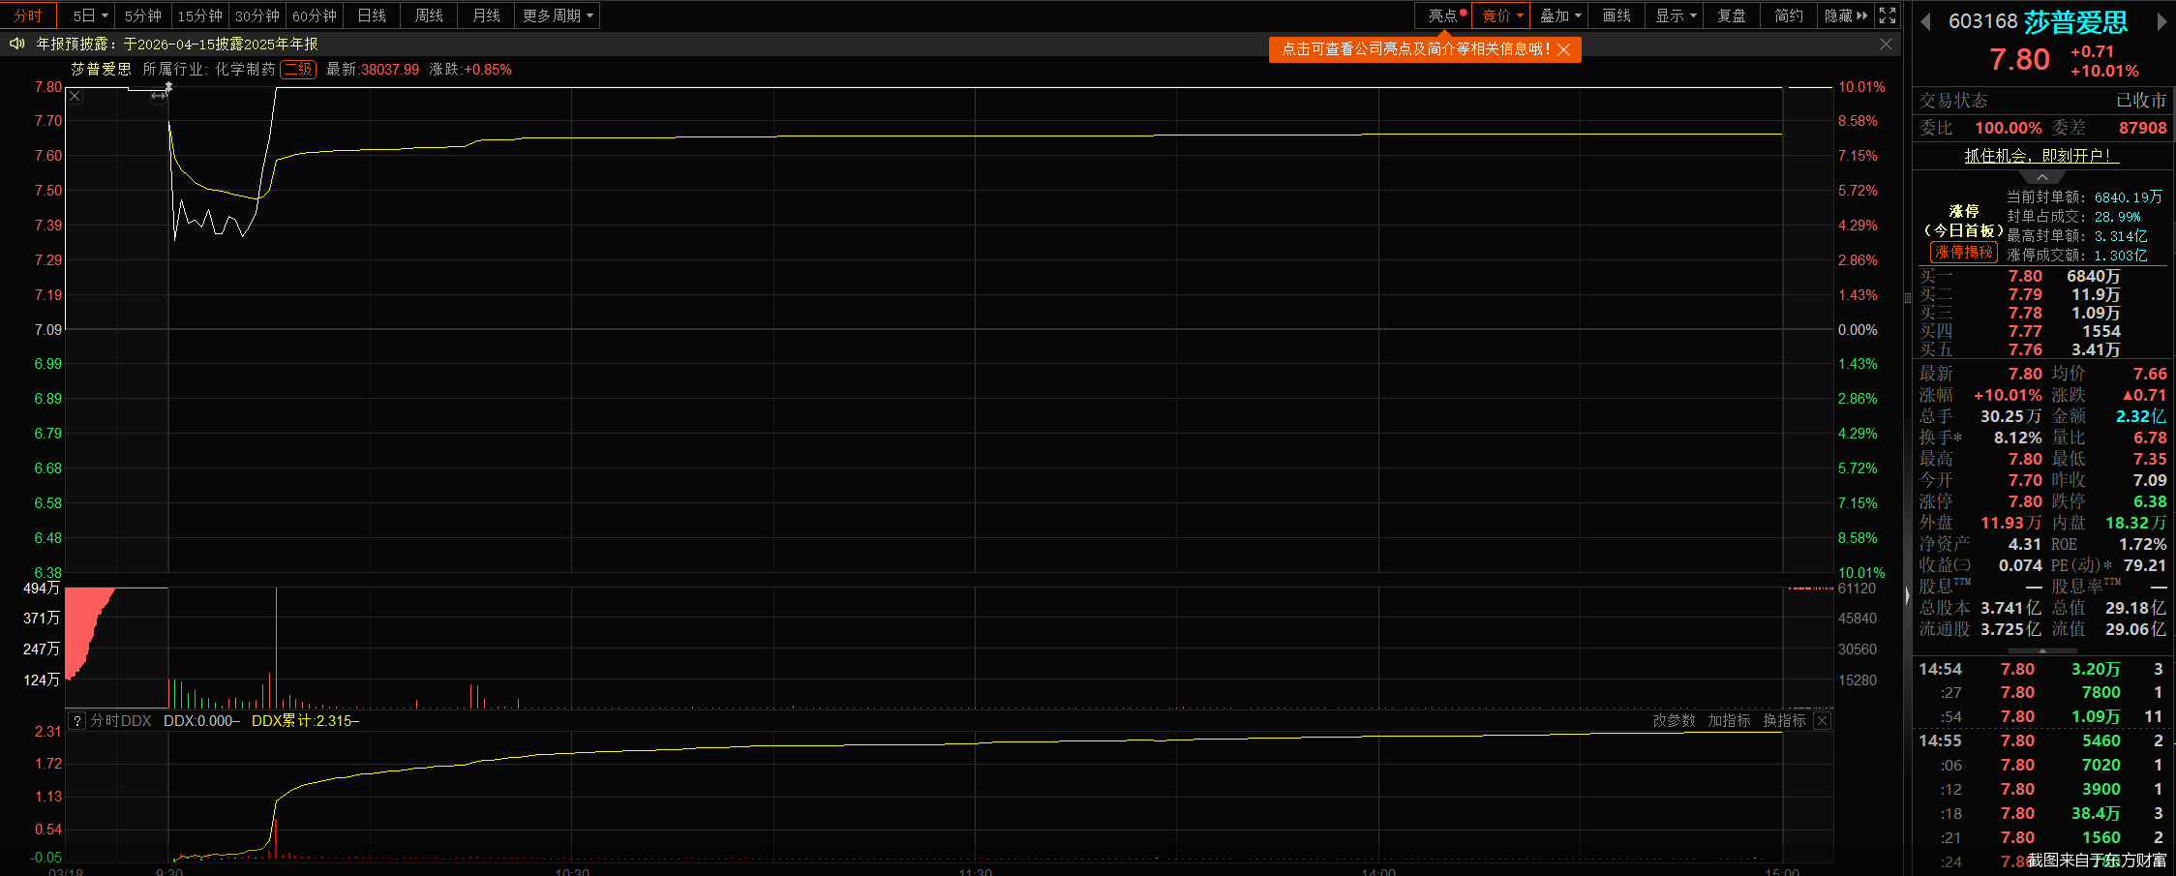This screenshot has height=876, width=2176.
Task: Click the horizontal resize handle icon on chart
Action: (x=159, y=96)
